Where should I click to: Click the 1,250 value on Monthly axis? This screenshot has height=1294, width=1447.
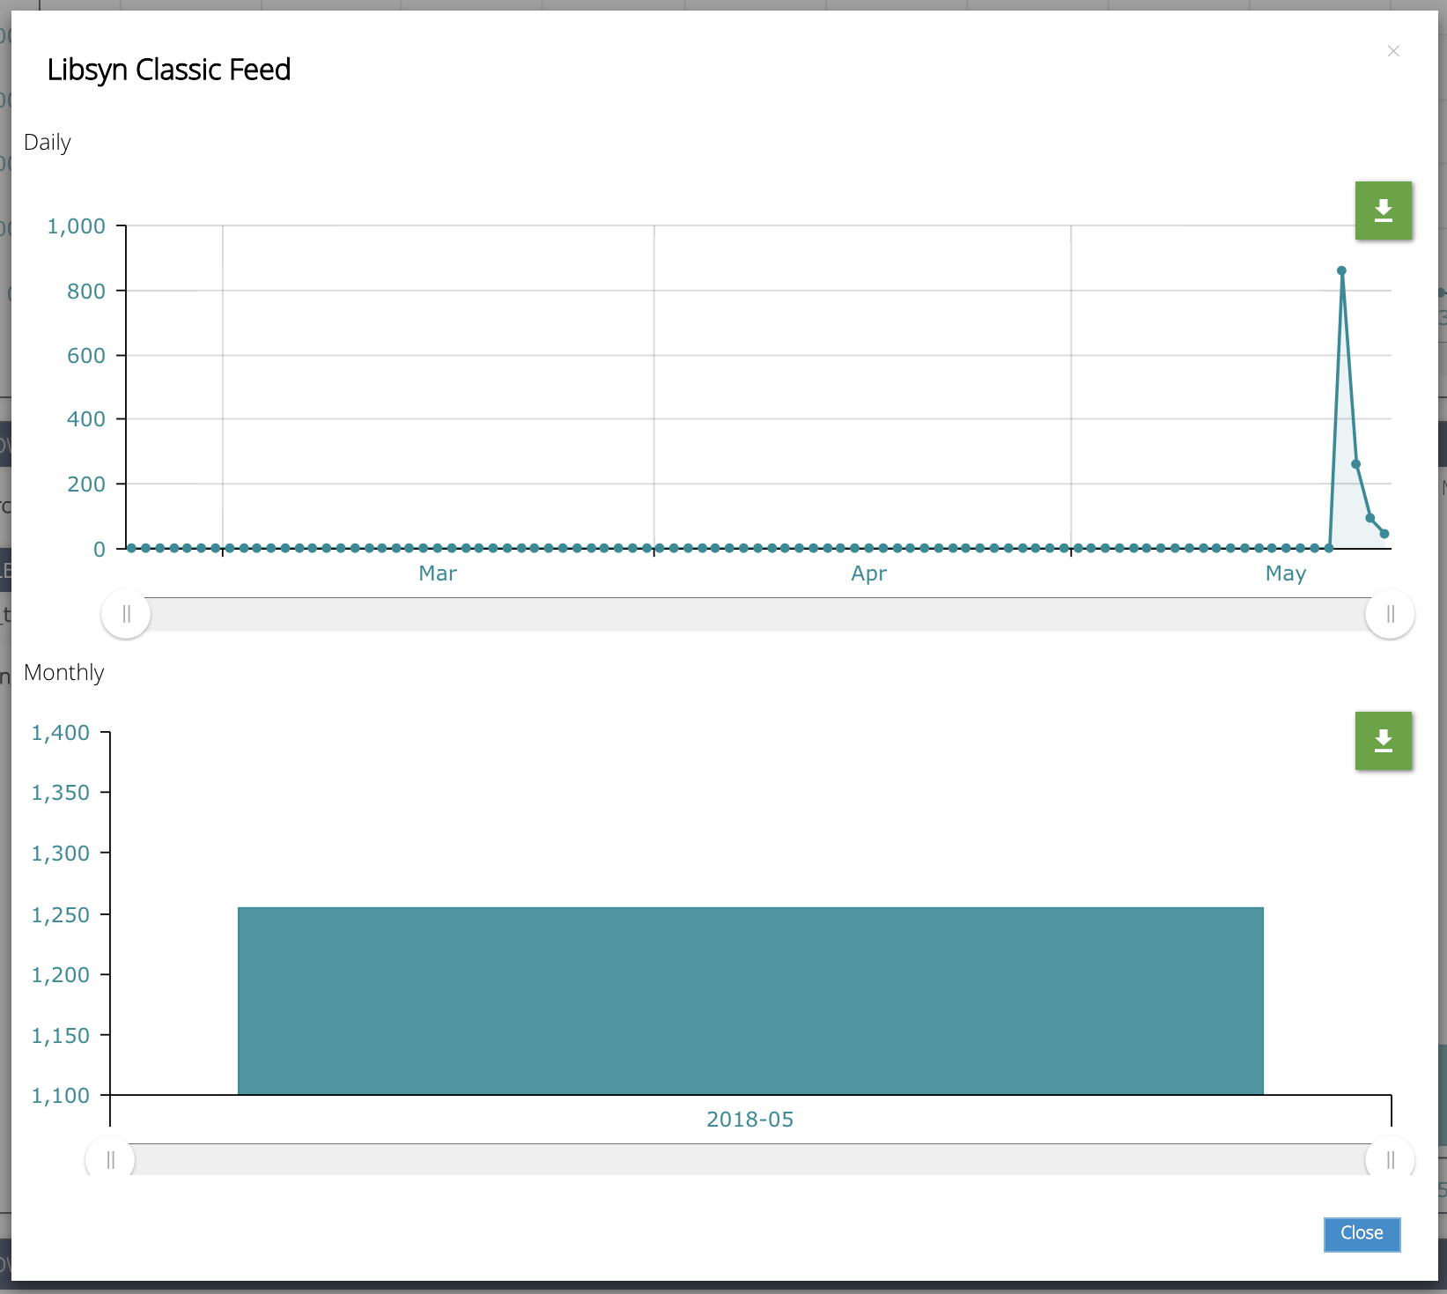tap(61, 915)
